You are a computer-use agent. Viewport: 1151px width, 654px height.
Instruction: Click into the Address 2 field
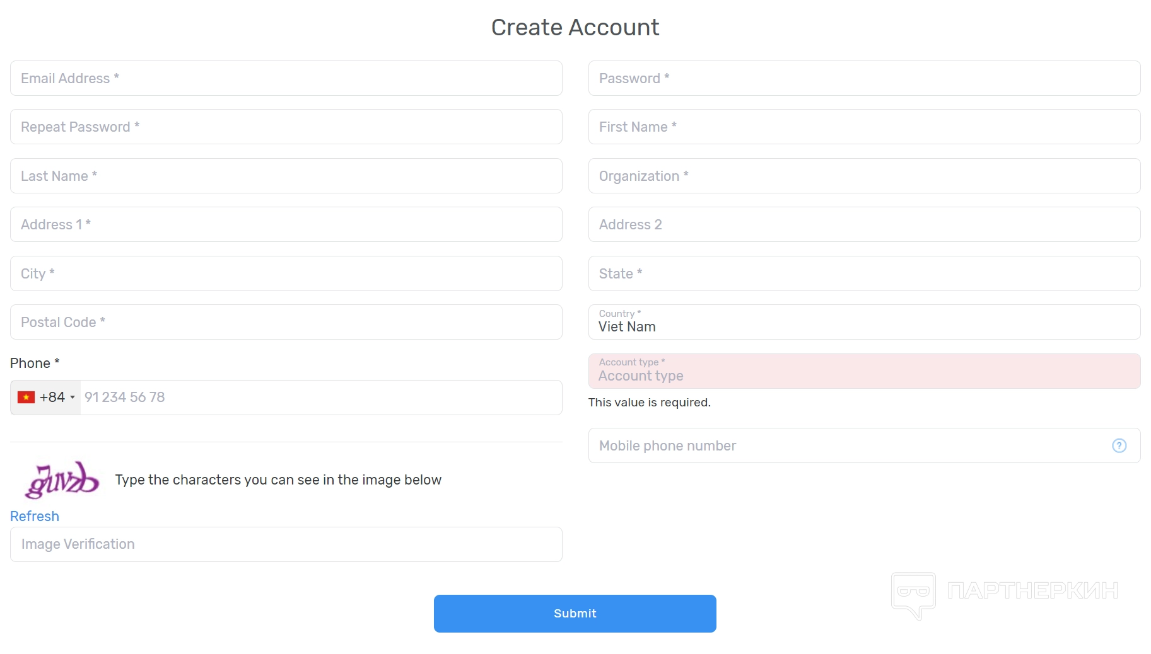pyautogui.click(x=863, y=225)
